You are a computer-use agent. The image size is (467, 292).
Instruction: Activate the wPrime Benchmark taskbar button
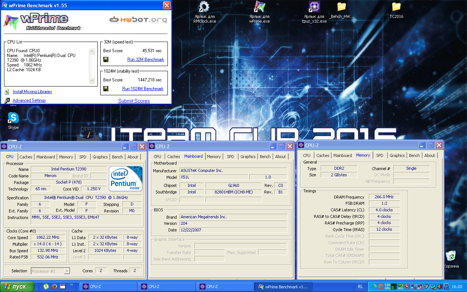point(283,287)
